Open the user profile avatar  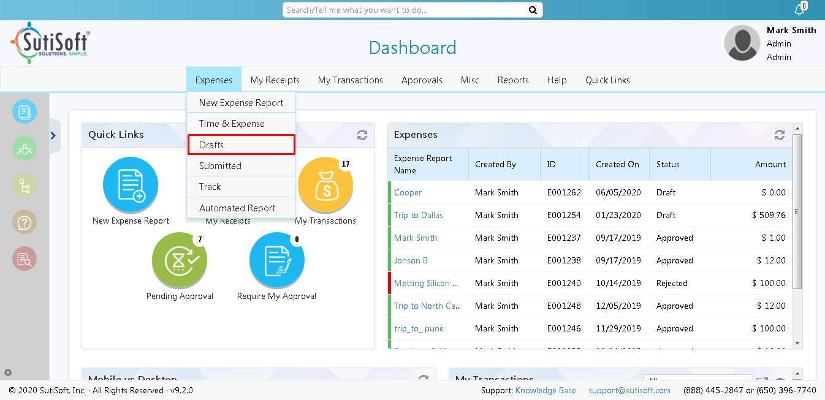742,43
